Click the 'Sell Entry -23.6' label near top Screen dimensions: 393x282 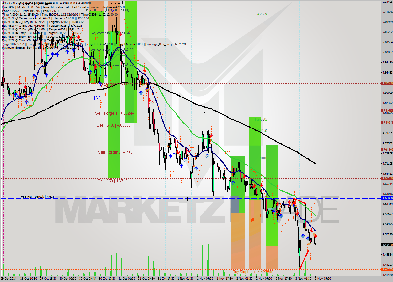click(107, 11)
